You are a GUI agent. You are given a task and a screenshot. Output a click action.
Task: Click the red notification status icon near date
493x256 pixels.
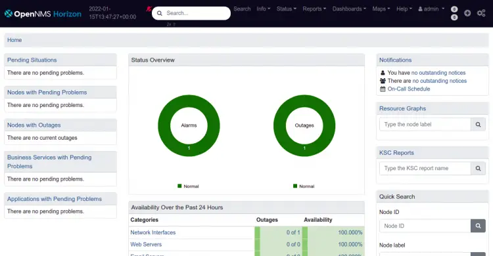pyautogui.click(x=149, y=9)
